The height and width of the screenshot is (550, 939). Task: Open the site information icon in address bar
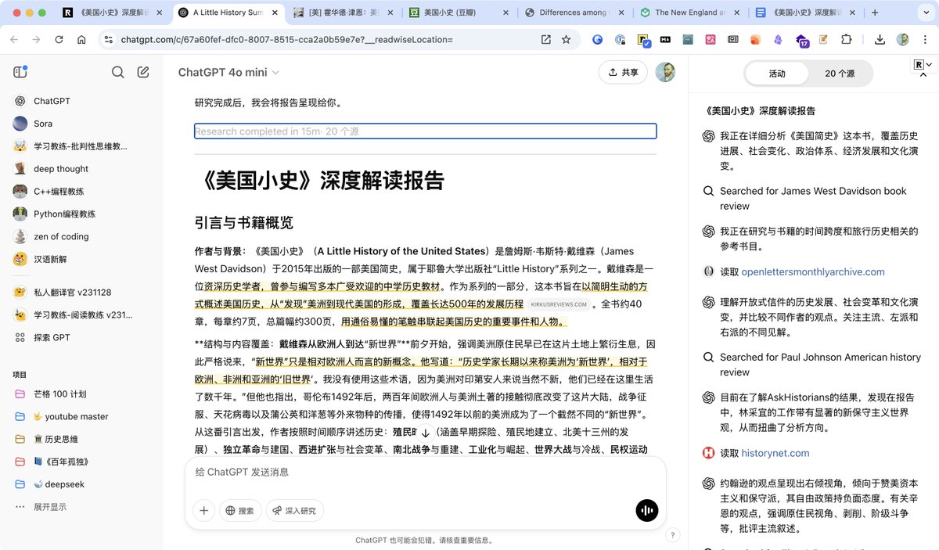[x=108, y=39]
